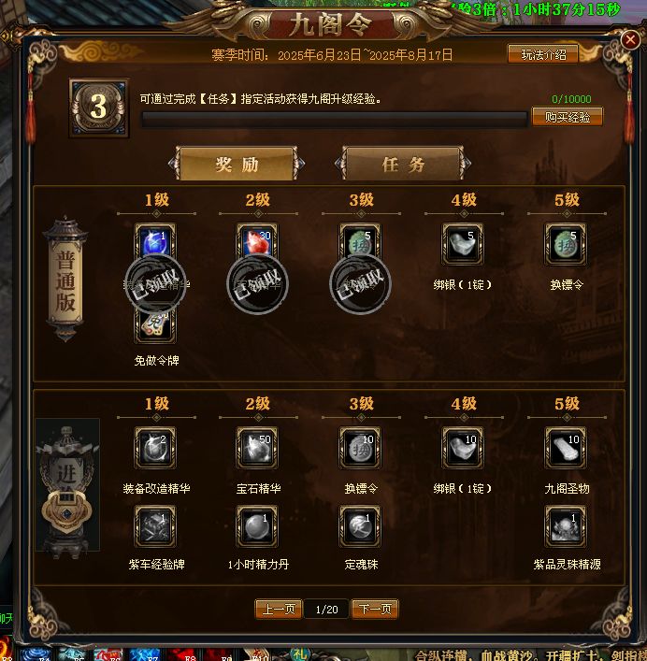Select premium level 4 绑银 icon showing 10

463,448
